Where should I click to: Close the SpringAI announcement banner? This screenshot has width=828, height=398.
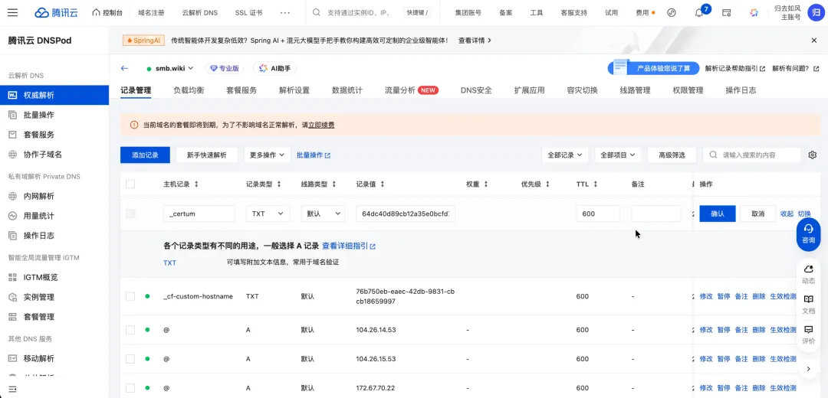point(814,40)
